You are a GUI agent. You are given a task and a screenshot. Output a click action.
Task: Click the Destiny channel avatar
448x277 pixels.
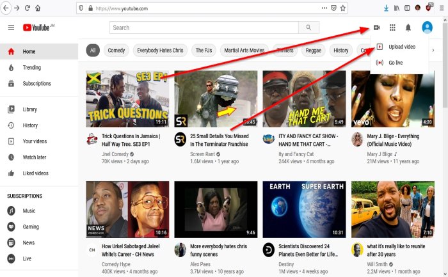pyautogui.click(x=269, y=250)
